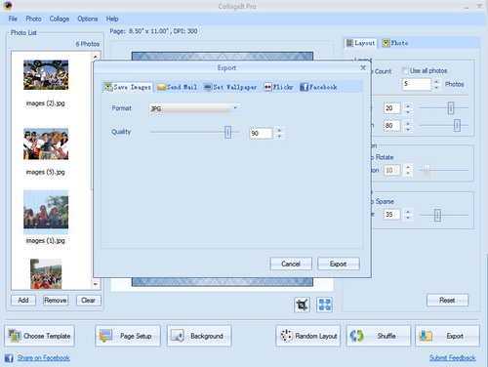Decrease photo count with down arrow

[437, 88]
